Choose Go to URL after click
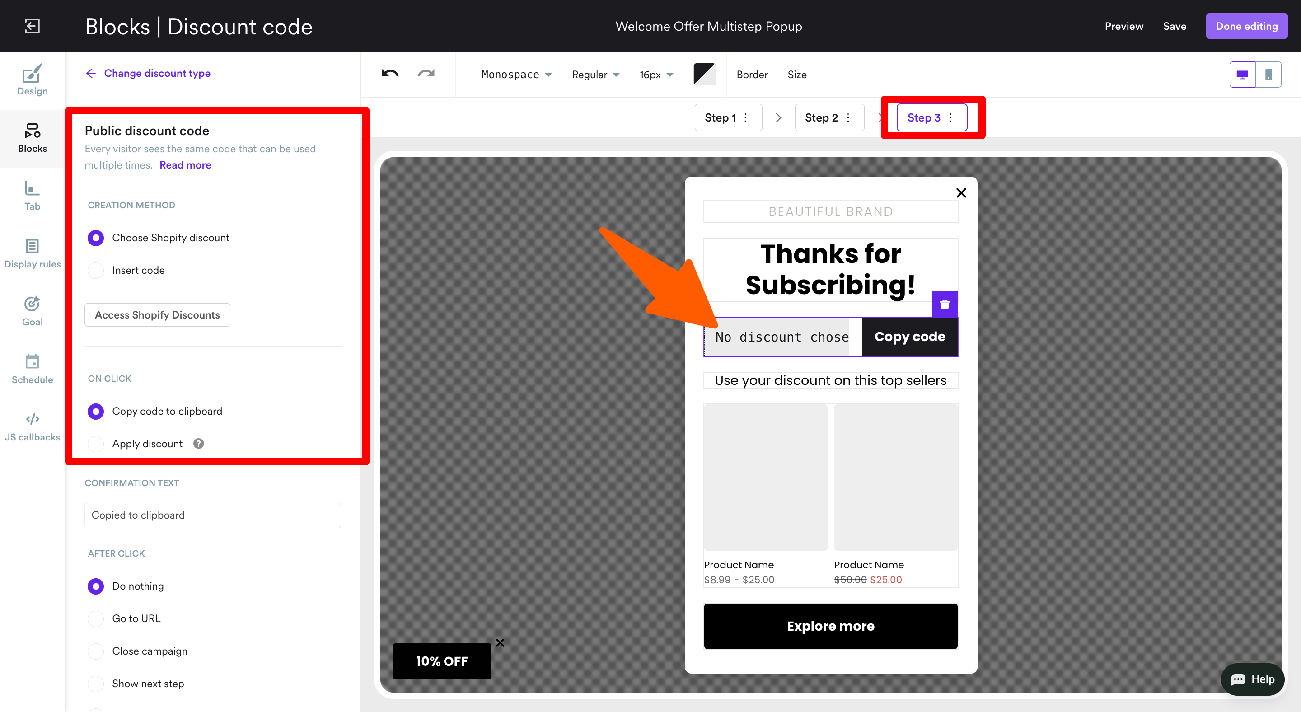1301x712 pixels. point(96,618)
